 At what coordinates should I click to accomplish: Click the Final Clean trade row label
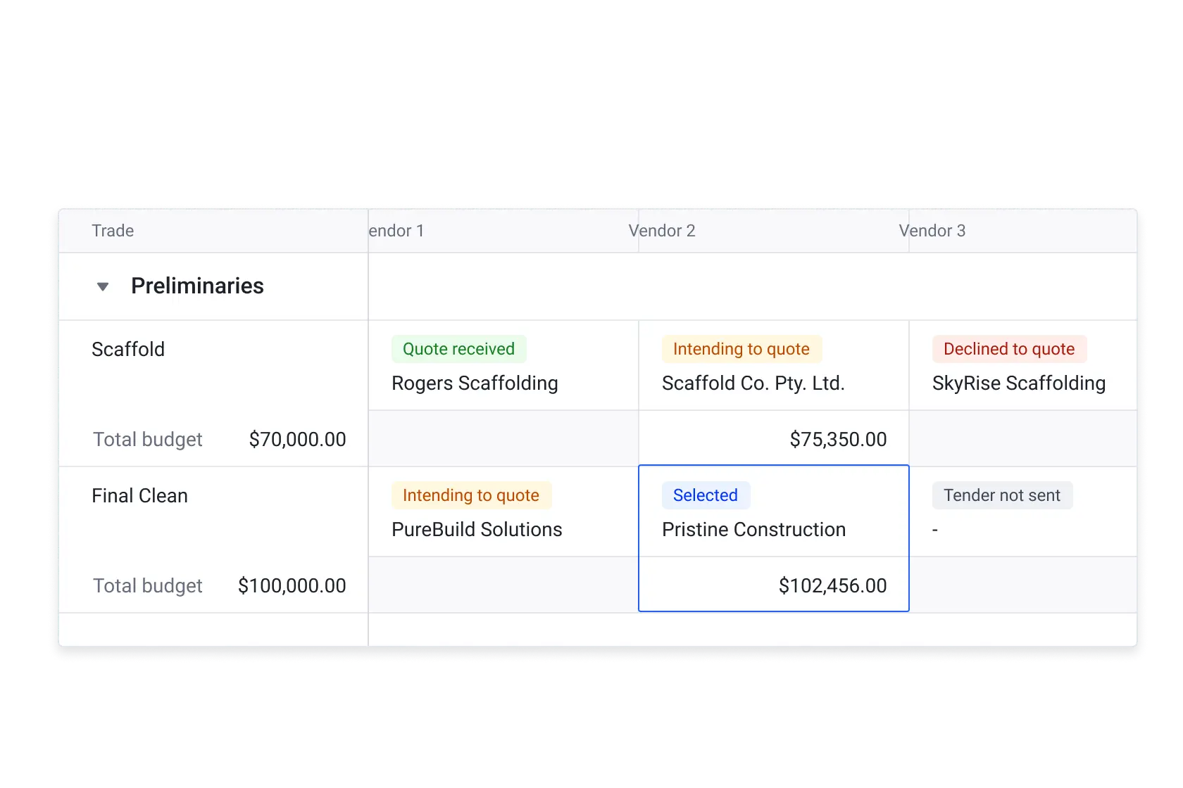pyautogui.click(x=139, y=495)
